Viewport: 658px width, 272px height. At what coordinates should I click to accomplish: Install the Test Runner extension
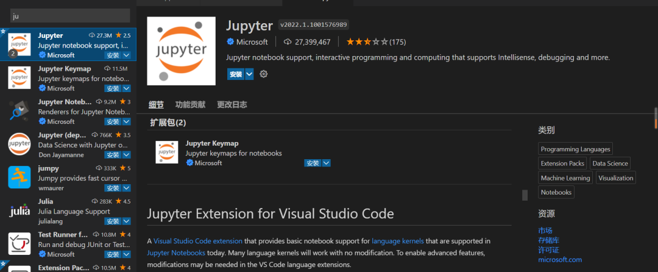click(113, 254)
